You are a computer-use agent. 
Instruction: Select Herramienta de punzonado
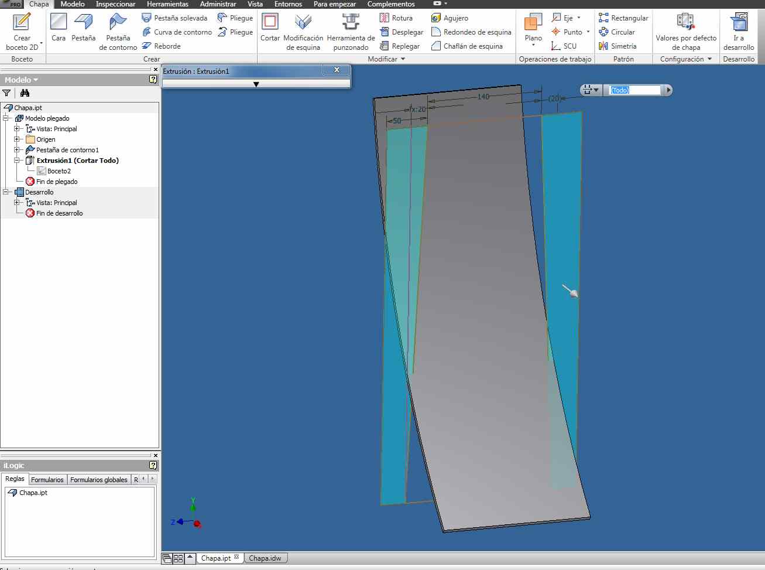(x=351, y=31)
